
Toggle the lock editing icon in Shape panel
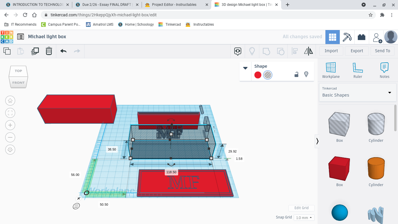tap(296, 75)
